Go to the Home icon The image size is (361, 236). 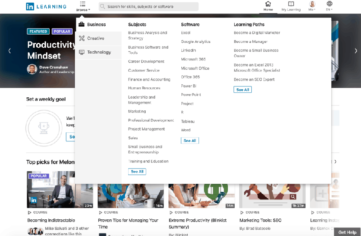[268, 4]
